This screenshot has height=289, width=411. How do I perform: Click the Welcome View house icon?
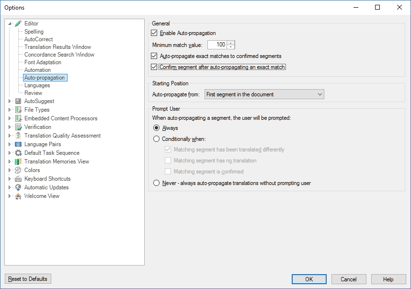tap(18, 196)
